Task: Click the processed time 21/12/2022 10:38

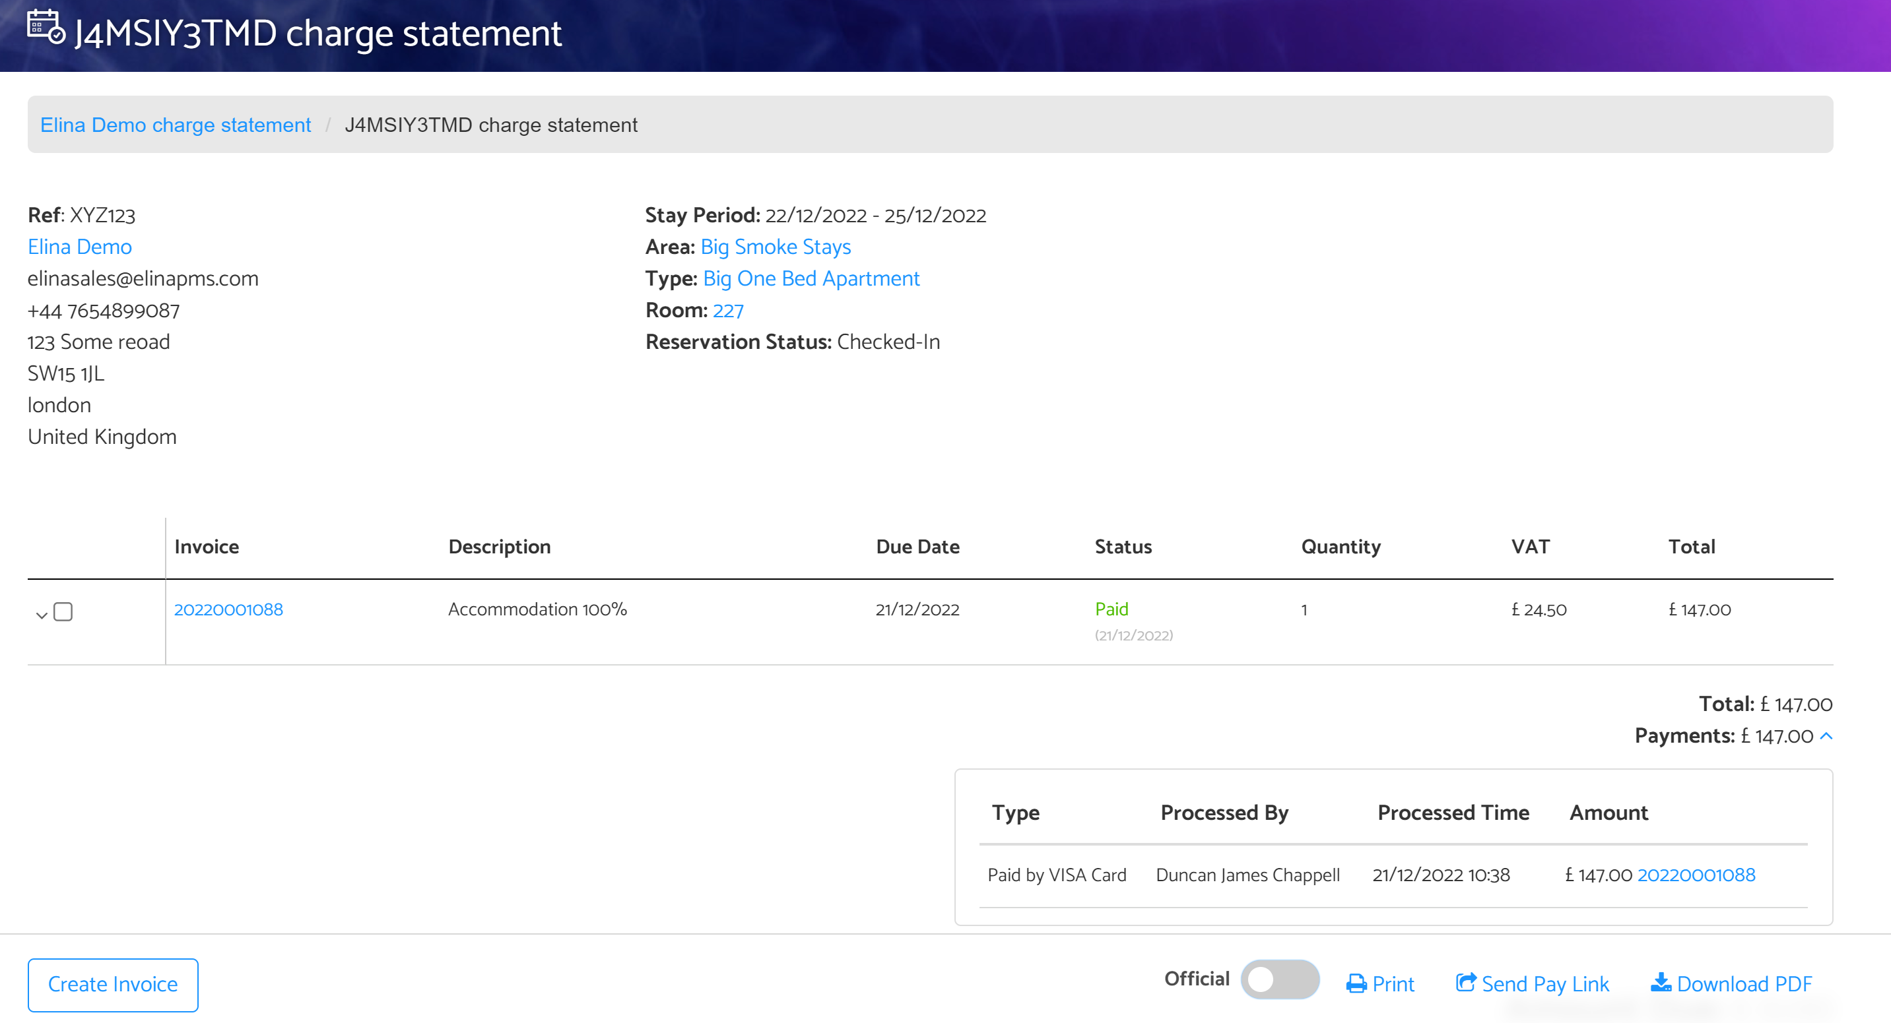Action: pyautogui.click(x=1441, y=875)
